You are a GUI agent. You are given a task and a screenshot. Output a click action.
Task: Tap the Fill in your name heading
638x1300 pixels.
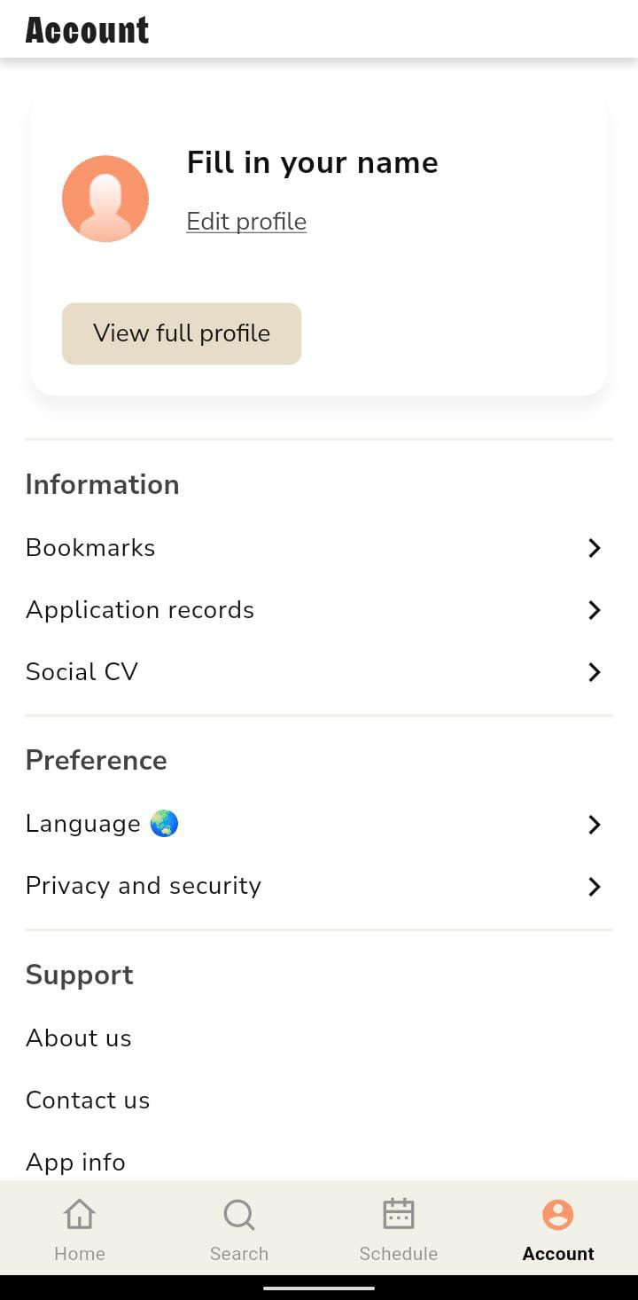(312, 163)
